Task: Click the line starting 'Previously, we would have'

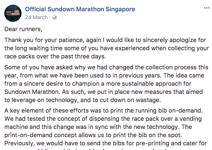Action: click(106, 143)
